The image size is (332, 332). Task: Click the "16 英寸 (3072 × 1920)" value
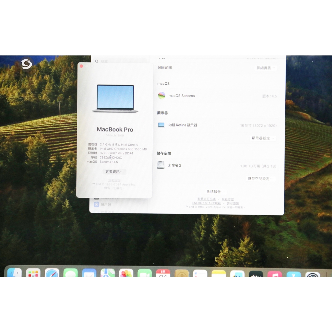point(258,125)
